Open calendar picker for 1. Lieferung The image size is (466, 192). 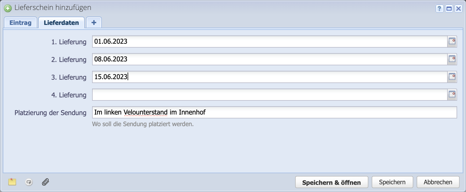tap(452, 41)
